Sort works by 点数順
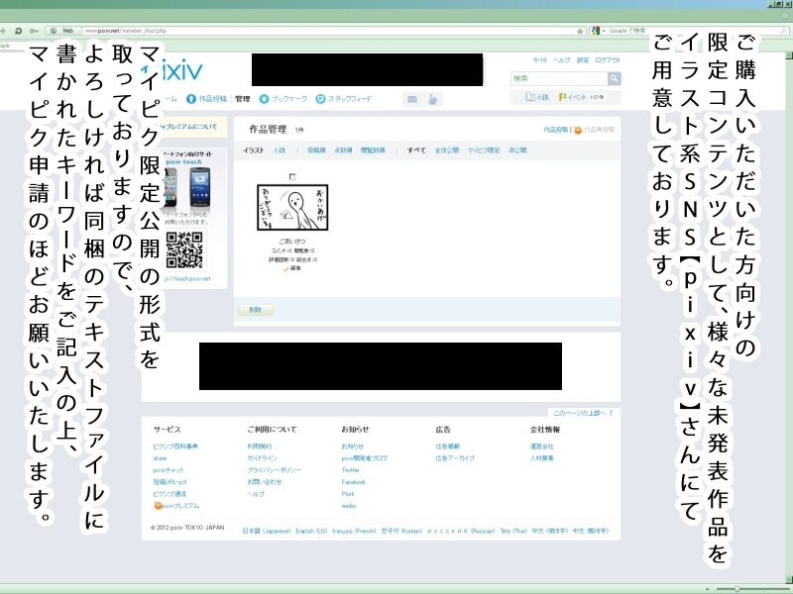793x594 pixels. point(343,150)
